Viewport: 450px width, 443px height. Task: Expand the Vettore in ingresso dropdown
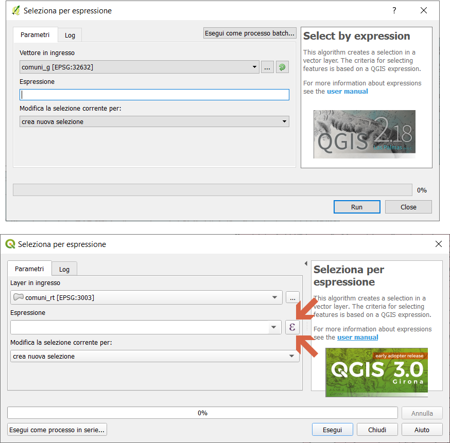point(255,67)
